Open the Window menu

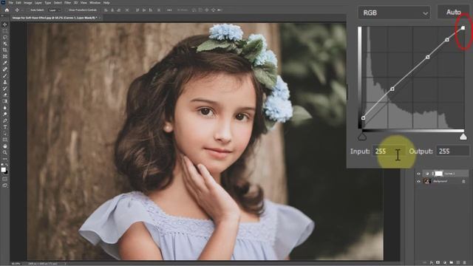pos(95,3)
